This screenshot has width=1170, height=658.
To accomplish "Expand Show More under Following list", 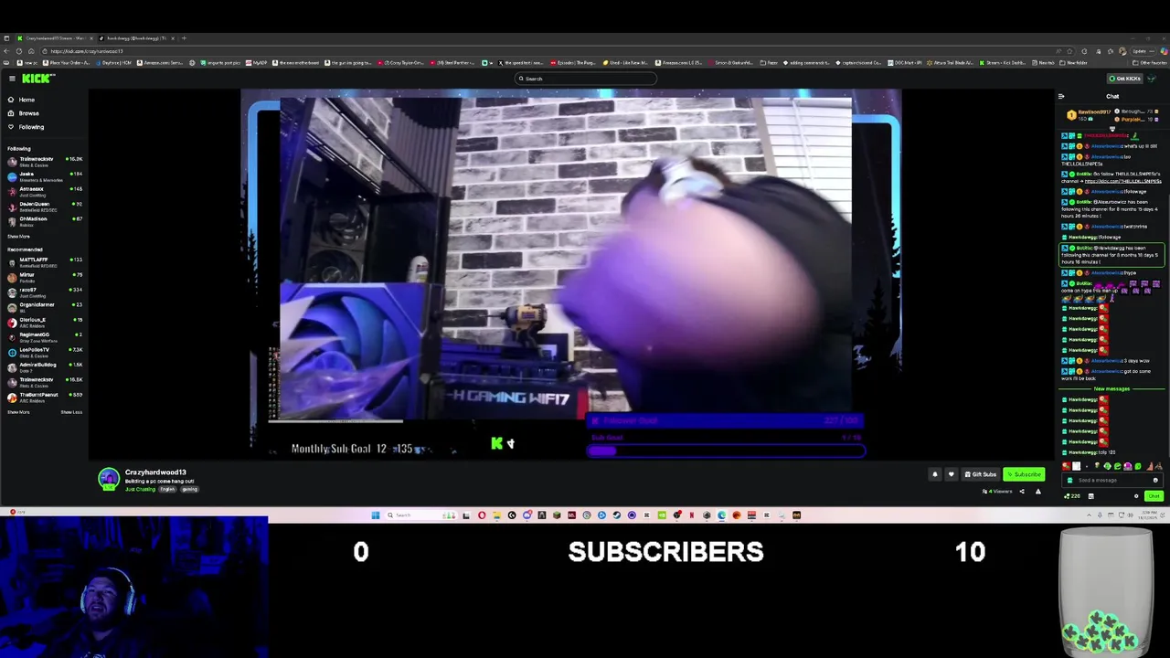I will pos(18,237).
